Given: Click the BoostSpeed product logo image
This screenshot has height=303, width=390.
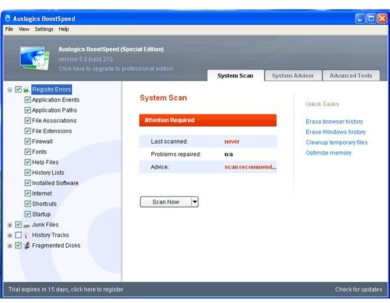Looking at the screenshot, I should click(35, 59).
